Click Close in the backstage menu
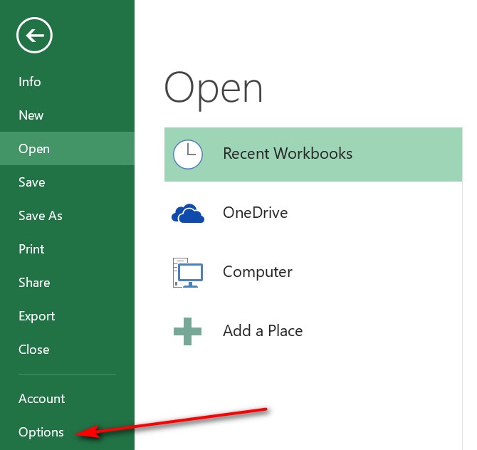 coord(34,350)
